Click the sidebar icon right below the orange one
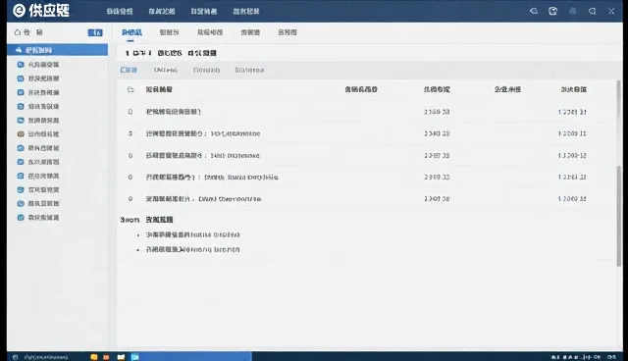The image size is (628, 361). 21,148
